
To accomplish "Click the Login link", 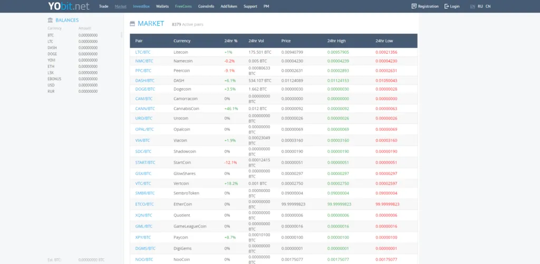I will coord(455,6).
